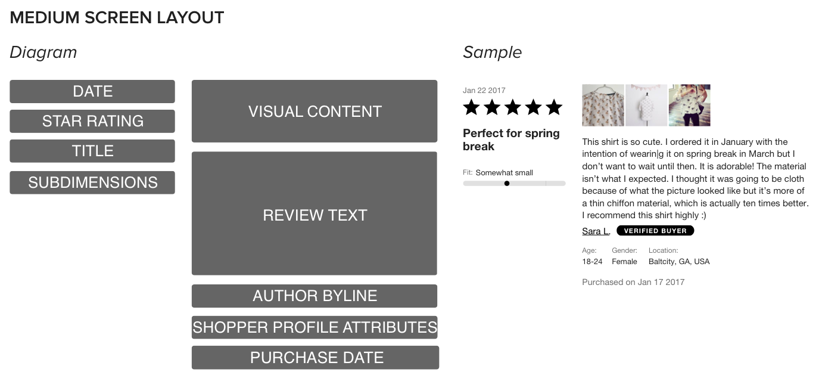The width and height of the screenshot is (822, 378).
Task: Click the 'Perfect for spring break' review title
Action: 511,140
